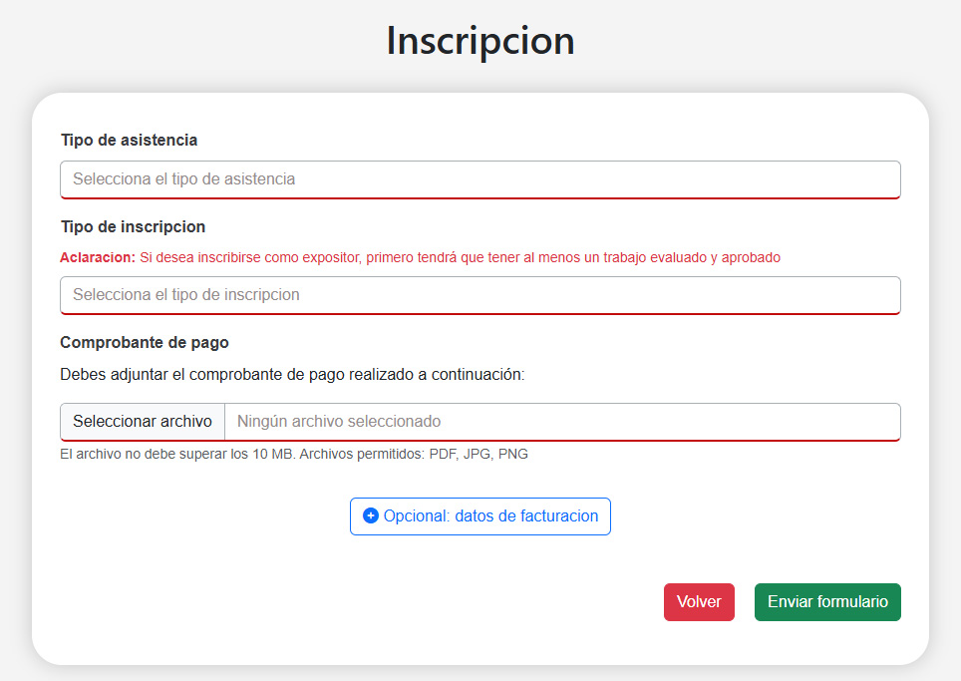Click the 'Comprobante de pago' label
Image resolution: width=961 pixels, height=681 pixels.
click(x=145, y=343)
